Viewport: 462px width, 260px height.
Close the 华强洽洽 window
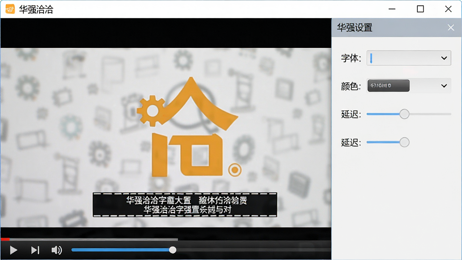click(448, 9)
